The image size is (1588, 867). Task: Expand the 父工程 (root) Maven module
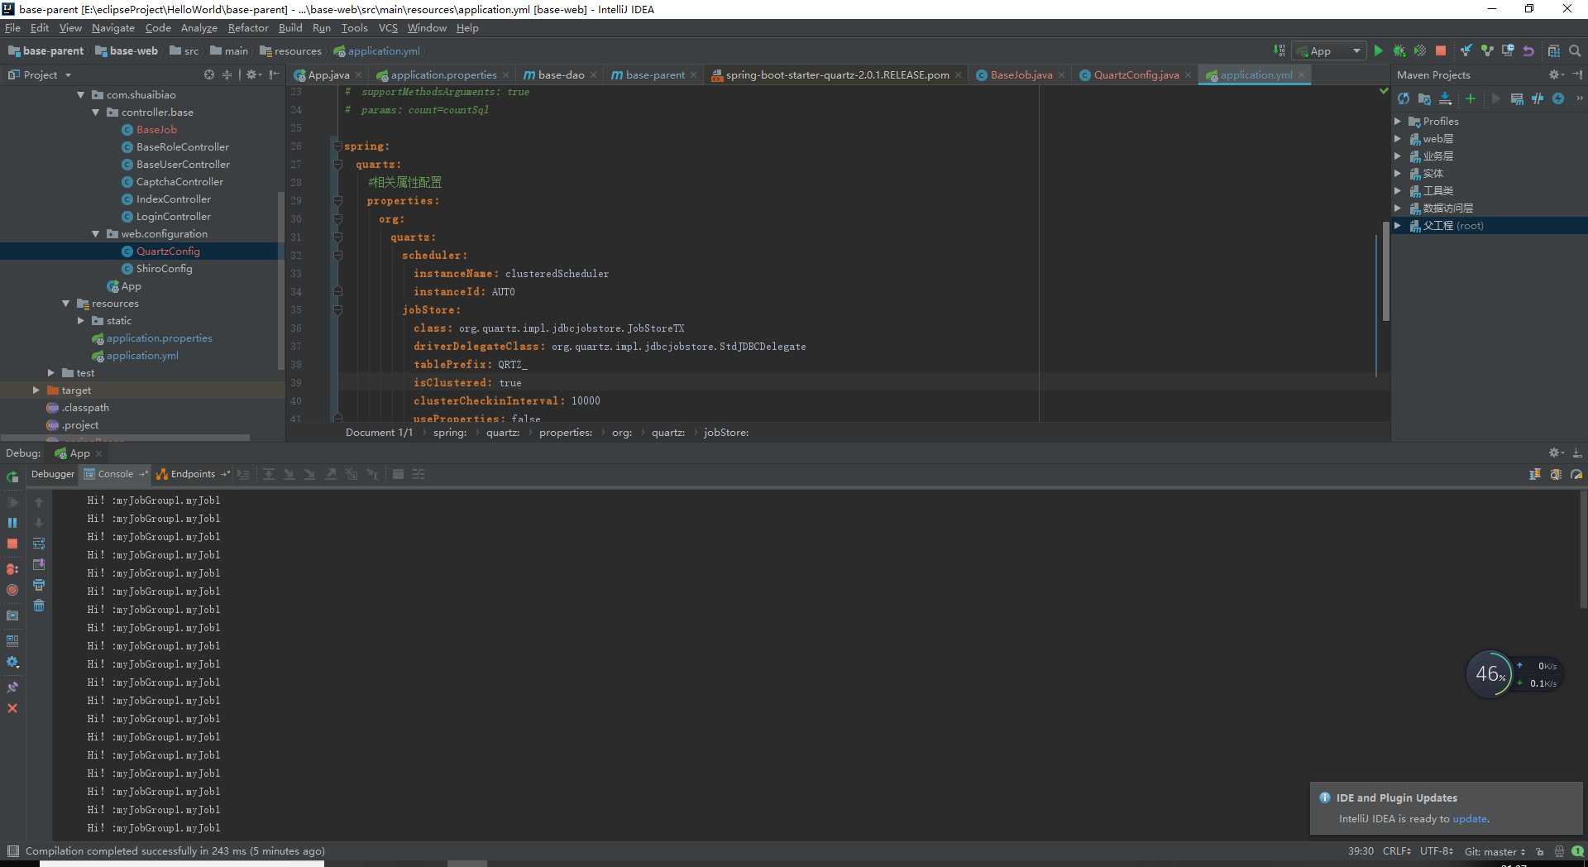coord(1398,226)
